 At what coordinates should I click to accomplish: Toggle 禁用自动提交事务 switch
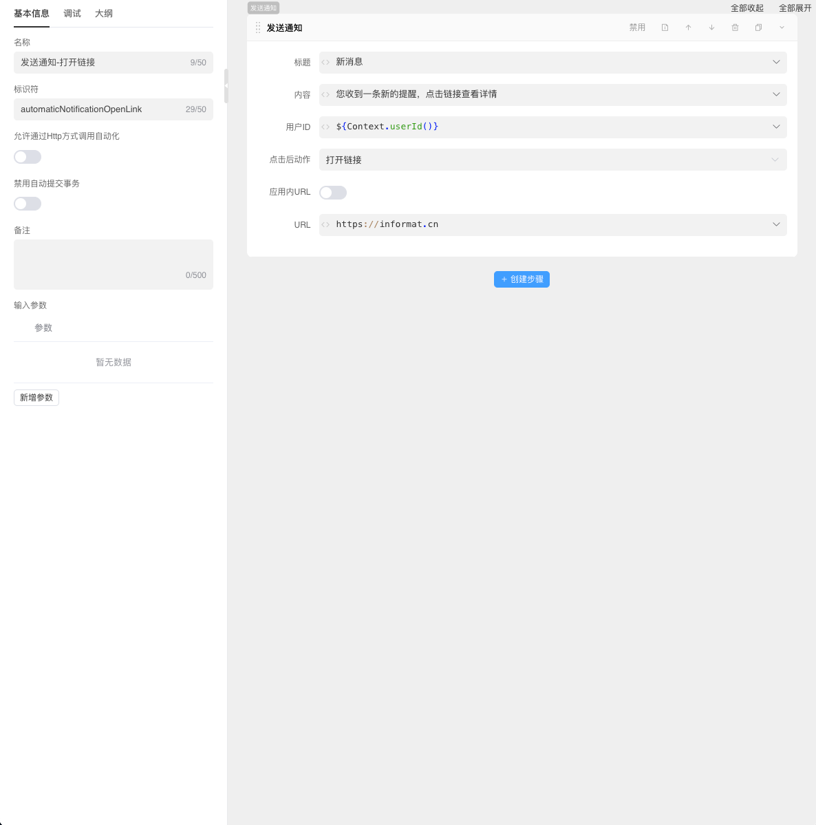pos(28,204)
